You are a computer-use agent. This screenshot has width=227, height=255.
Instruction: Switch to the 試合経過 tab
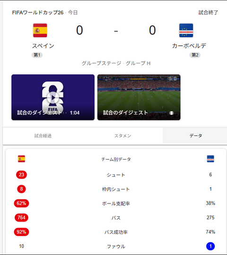click(43, 136)
